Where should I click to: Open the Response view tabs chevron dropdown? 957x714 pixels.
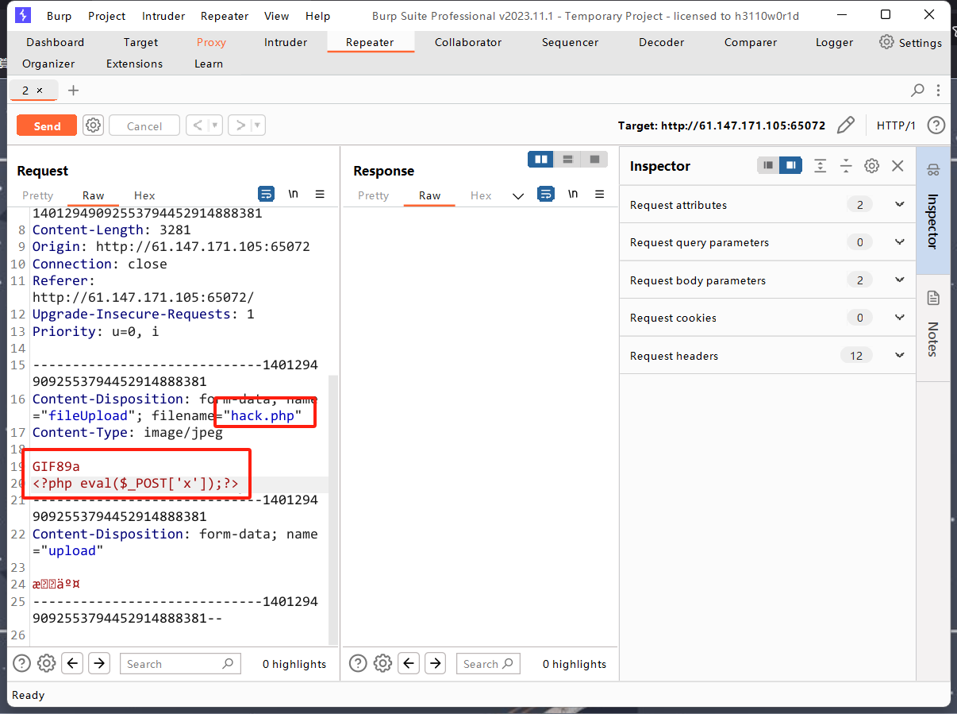coord(518,196)
